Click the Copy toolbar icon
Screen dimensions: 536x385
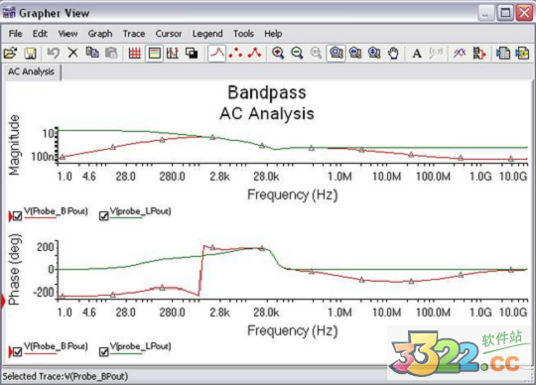92,54
